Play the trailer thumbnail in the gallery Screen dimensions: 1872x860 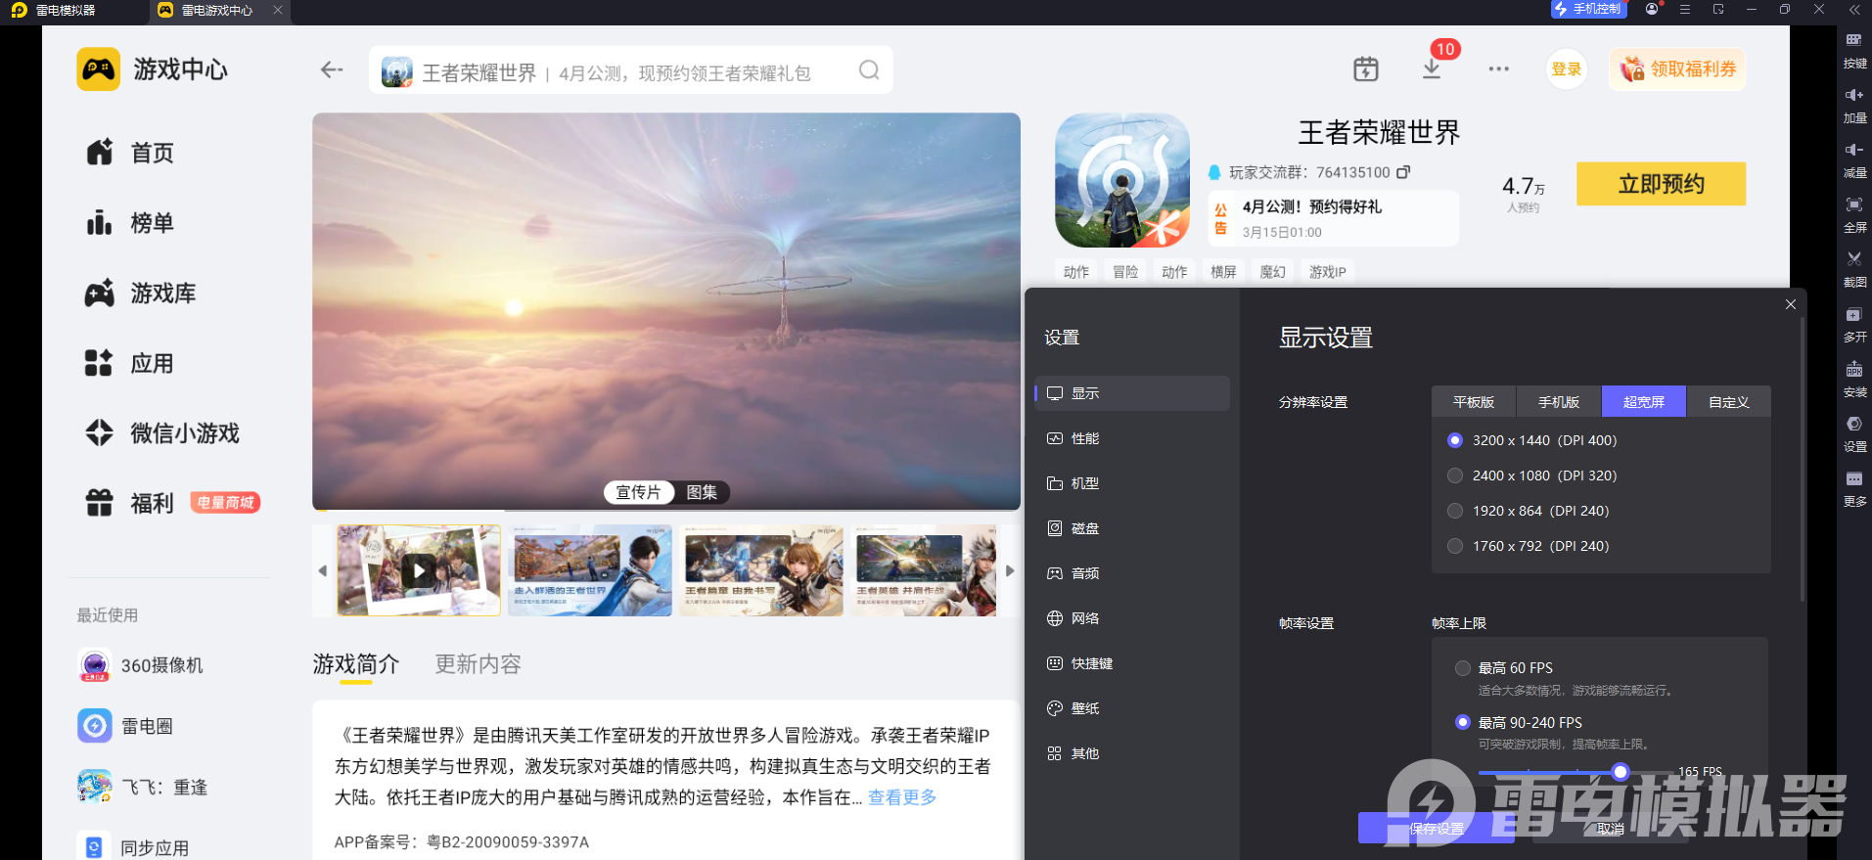tap(419, 570)
